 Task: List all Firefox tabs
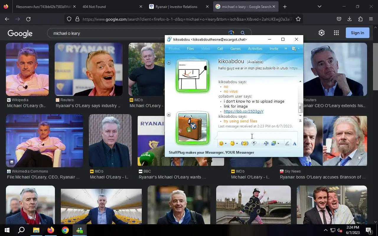[x=319, y=6]
